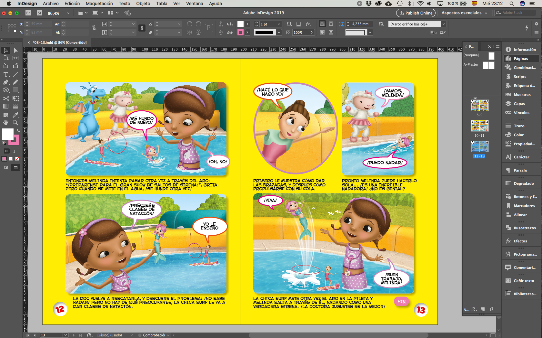This screenshot has height=338, width=542.
Task: Open the Muestras panel
Action: (x=521, y=95)
